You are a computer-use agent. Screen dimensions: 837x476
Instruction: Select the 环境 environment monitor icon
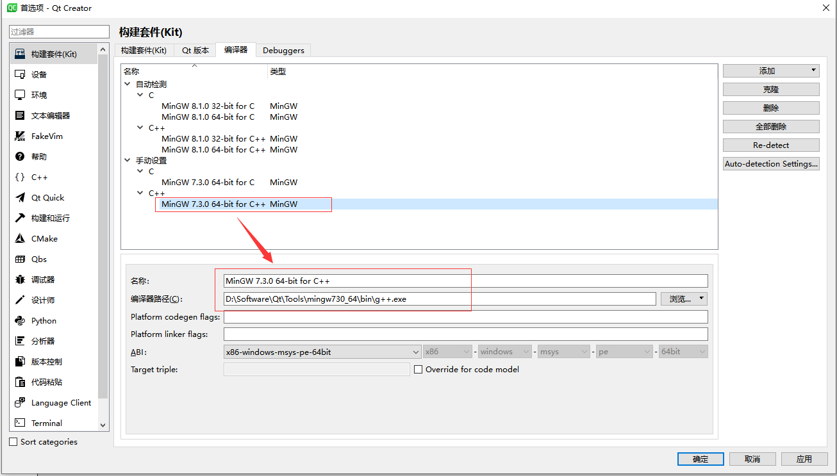(20, 95)
